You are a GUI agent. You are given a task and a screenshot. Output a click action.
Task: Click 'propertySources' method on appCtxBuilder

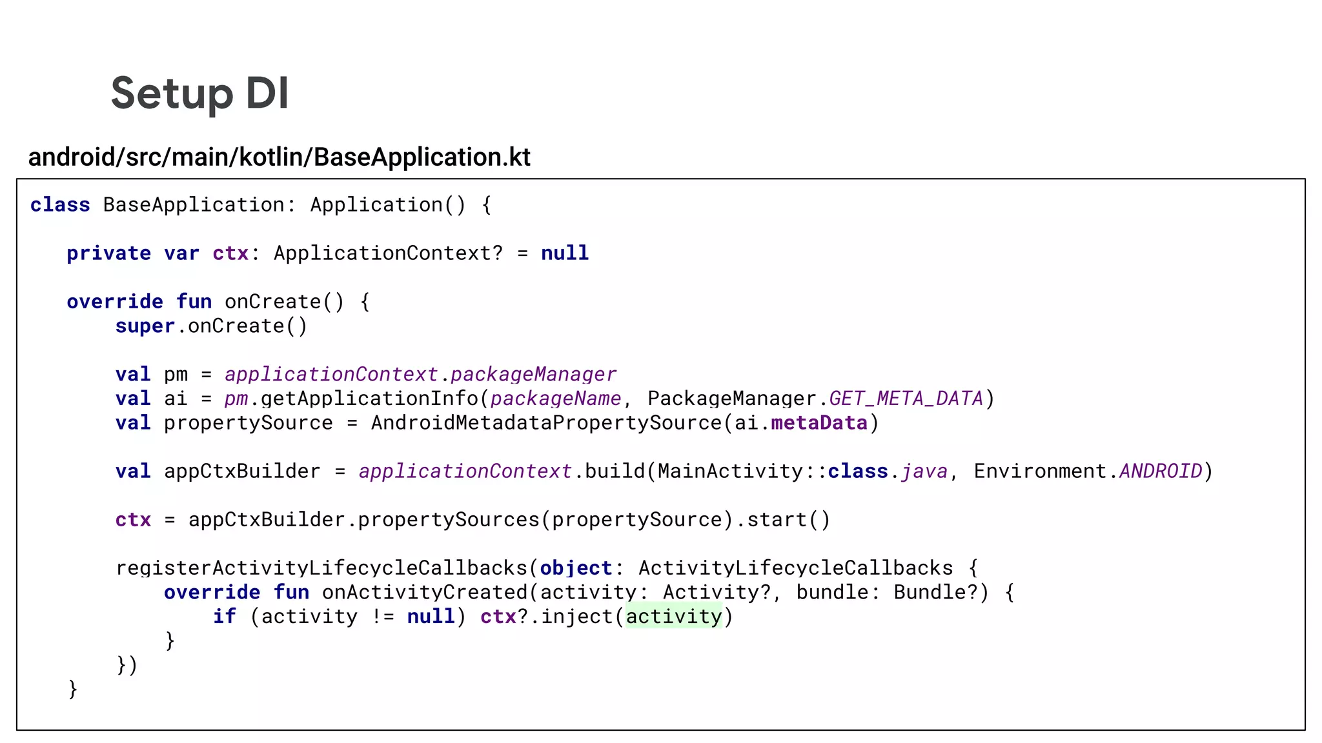(x=449, y=520)
